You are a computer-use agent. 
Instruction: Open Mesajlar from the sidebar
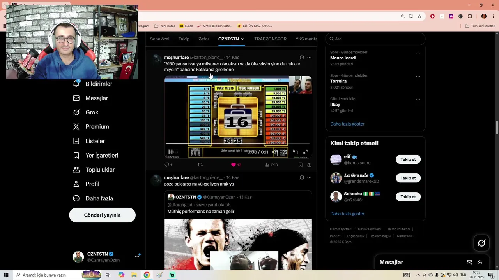pos(90,98)
